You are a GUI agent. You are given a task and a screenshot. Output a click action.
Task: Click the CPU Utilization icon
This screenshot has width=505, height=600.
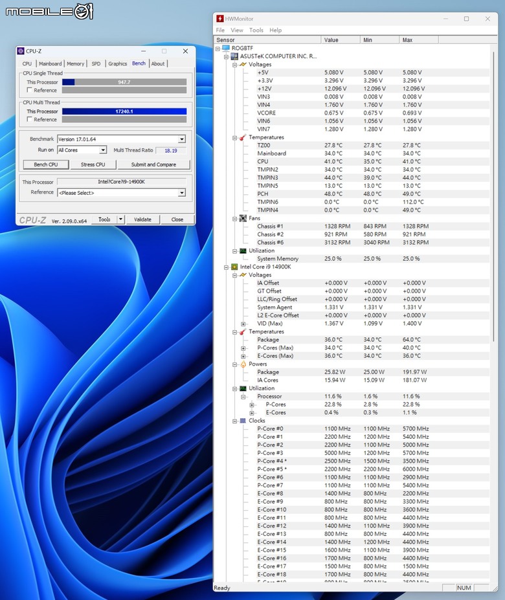pyautogui.click(x=243, y=388)
